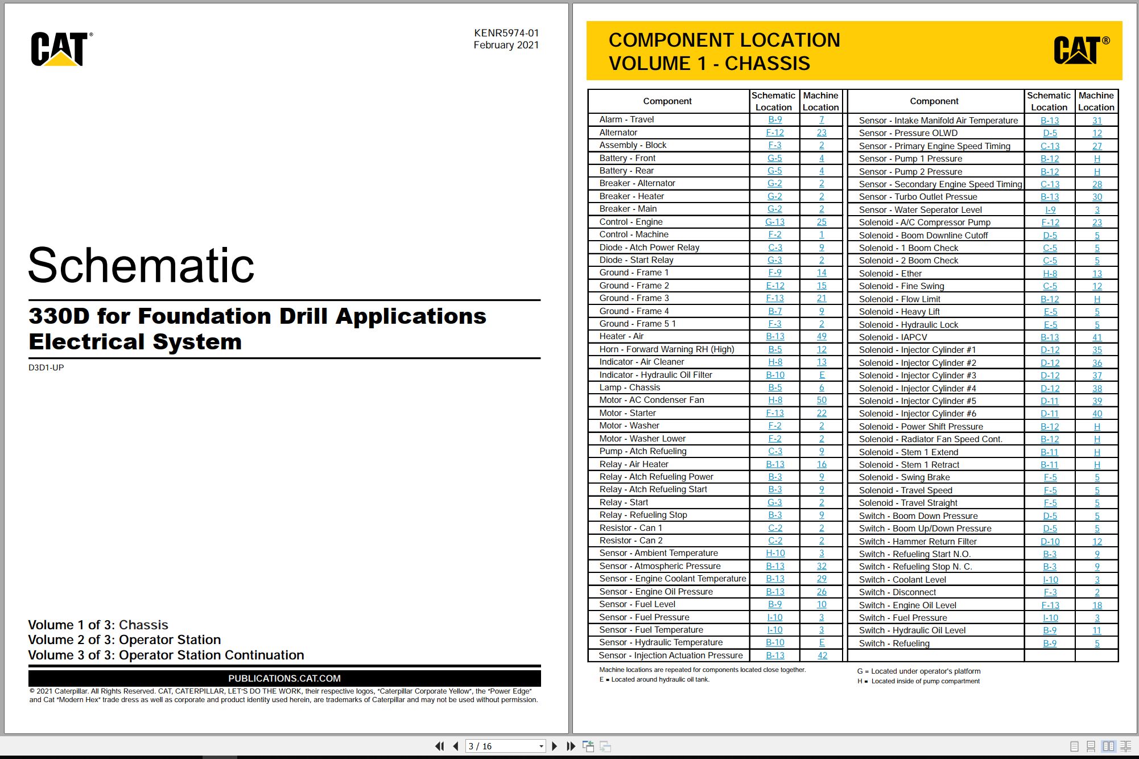Switch to continuous page view
The width and height of the screenshot is (1139, 759).
(x=1091, y=746)
